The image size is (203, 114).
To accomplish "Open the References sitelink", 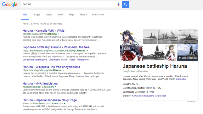I will pyautogui.click(x=83, y=60).
